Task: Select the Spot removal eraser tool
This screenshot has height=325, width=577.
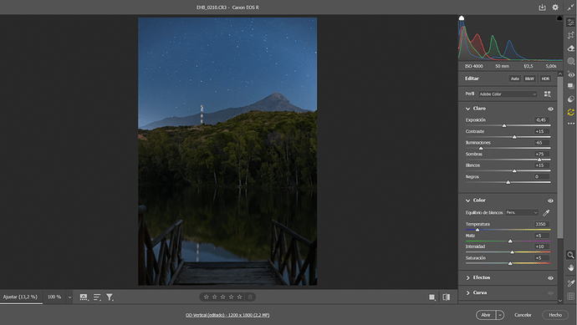Action: [571, 48]
